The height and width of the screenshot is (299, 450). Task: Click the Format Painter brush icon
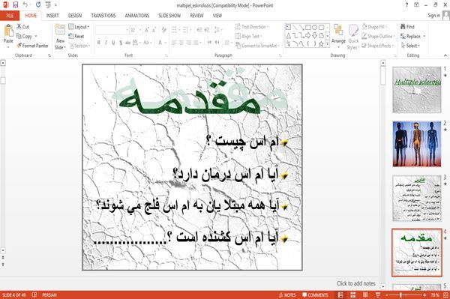pos(19,46)
